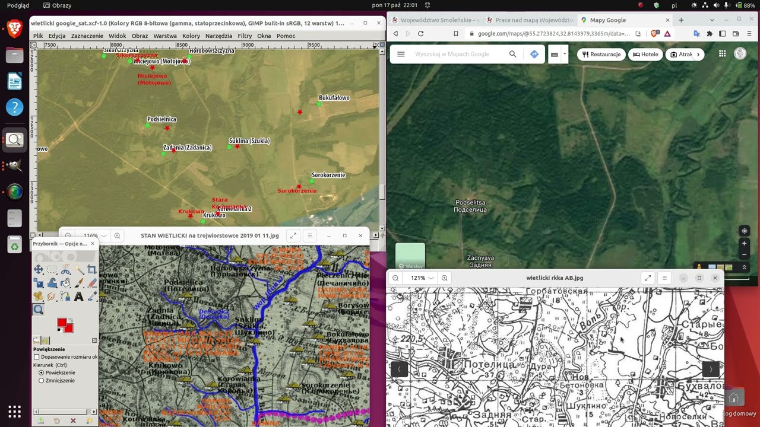Select the Zmniejszenie radio button
The image size is (760, 427).
(42, 380)
